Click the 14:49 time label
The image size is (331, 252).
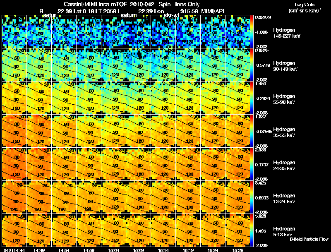(x=39, y=250)
